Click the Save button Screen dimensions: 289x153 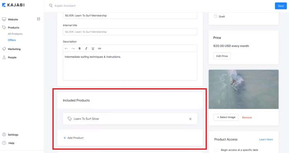281,6
